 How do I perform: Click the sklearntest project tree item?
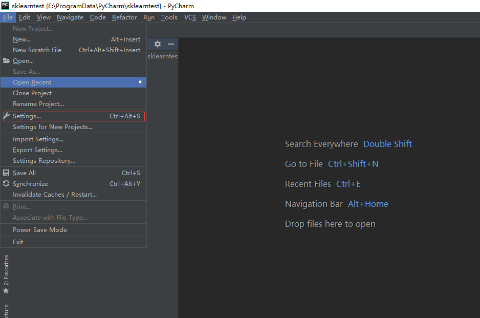[163, 56]
